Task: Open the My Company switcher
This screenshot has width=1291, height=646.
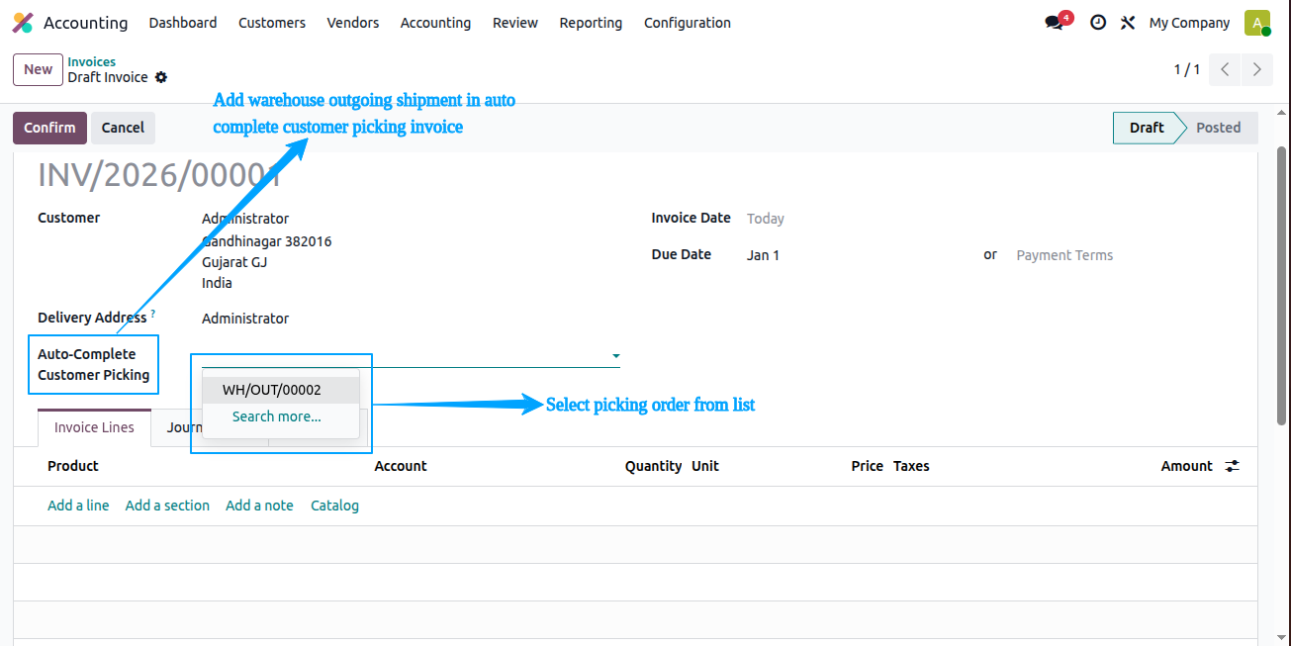Action: (x=1189, y=23)
